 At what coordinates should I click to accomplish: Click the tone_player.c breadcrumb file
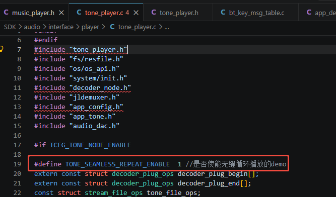click(x=137, y=27)
